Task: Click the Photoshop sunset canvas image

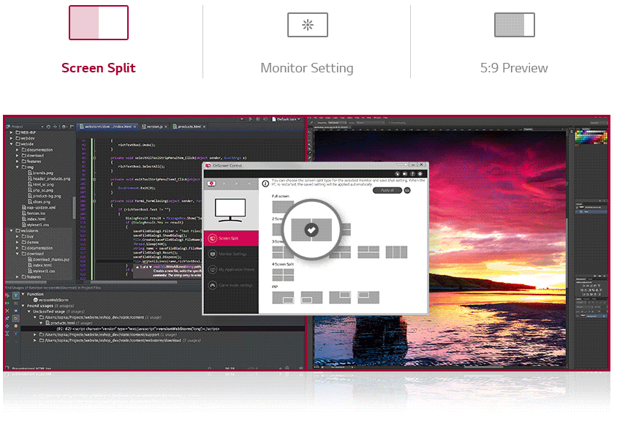Action: pyautogui.click(x=440, y=249)
